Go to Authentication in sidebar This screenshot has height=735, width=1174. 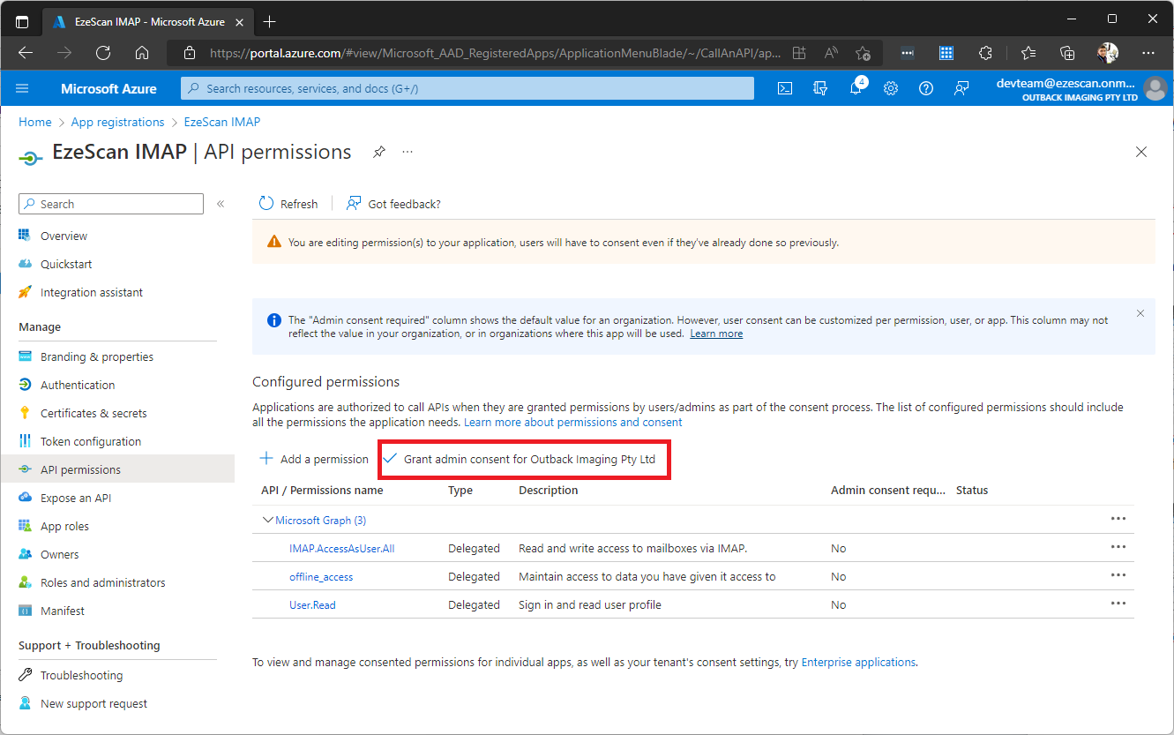(x=78, y=385)
